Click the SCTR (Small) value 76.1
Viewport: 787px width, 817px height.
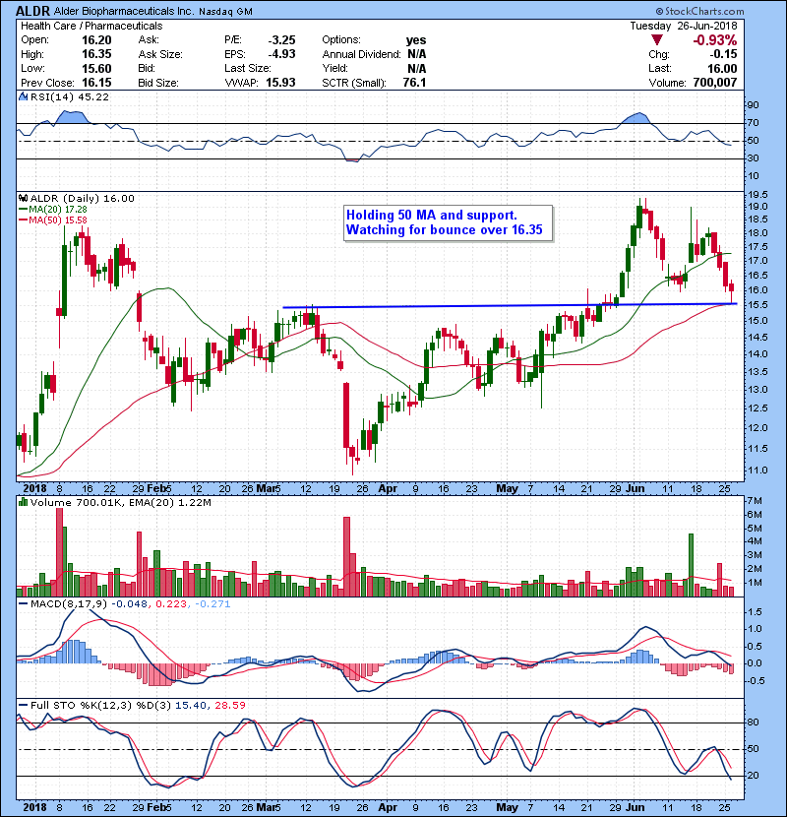tap(414, 83)
